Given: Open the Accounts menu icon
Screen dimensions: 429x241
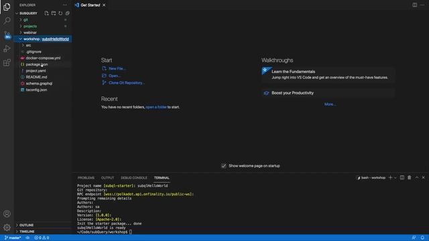Looking at the screenshot, I should coord(7,214).
